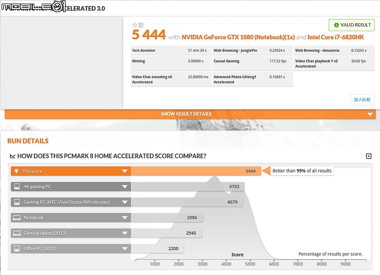Expand the SHOW RESULT DETAILS bar
This screenshot has width=380, height=275.
pyautogui.click(x=190, y=114)
